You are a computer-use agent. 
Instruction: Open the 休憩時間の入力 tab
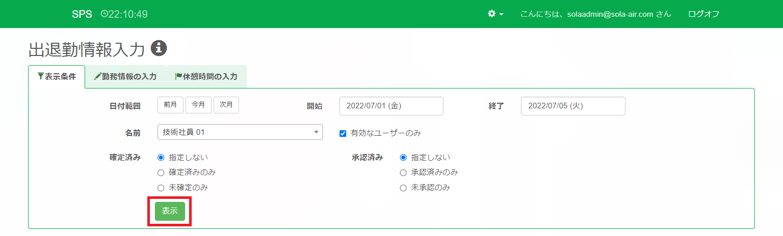click(x=206, y=77)
